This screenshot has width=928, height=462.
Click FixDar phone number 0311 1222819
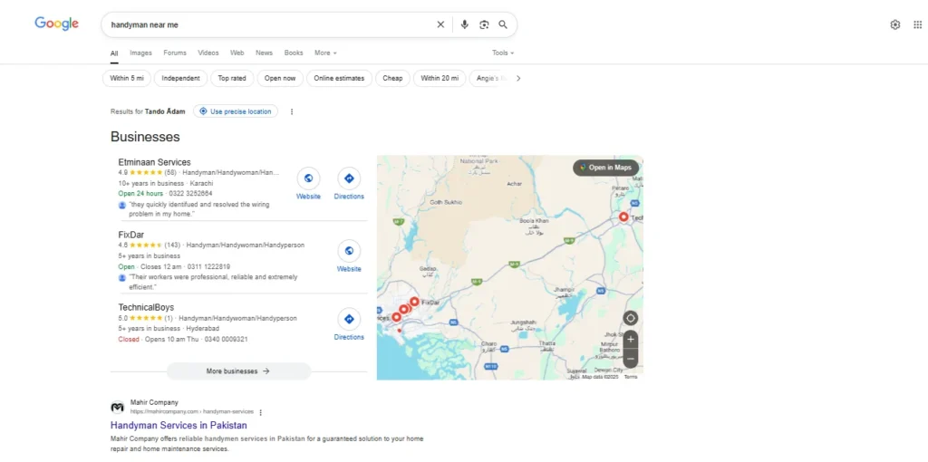point(208,267)
